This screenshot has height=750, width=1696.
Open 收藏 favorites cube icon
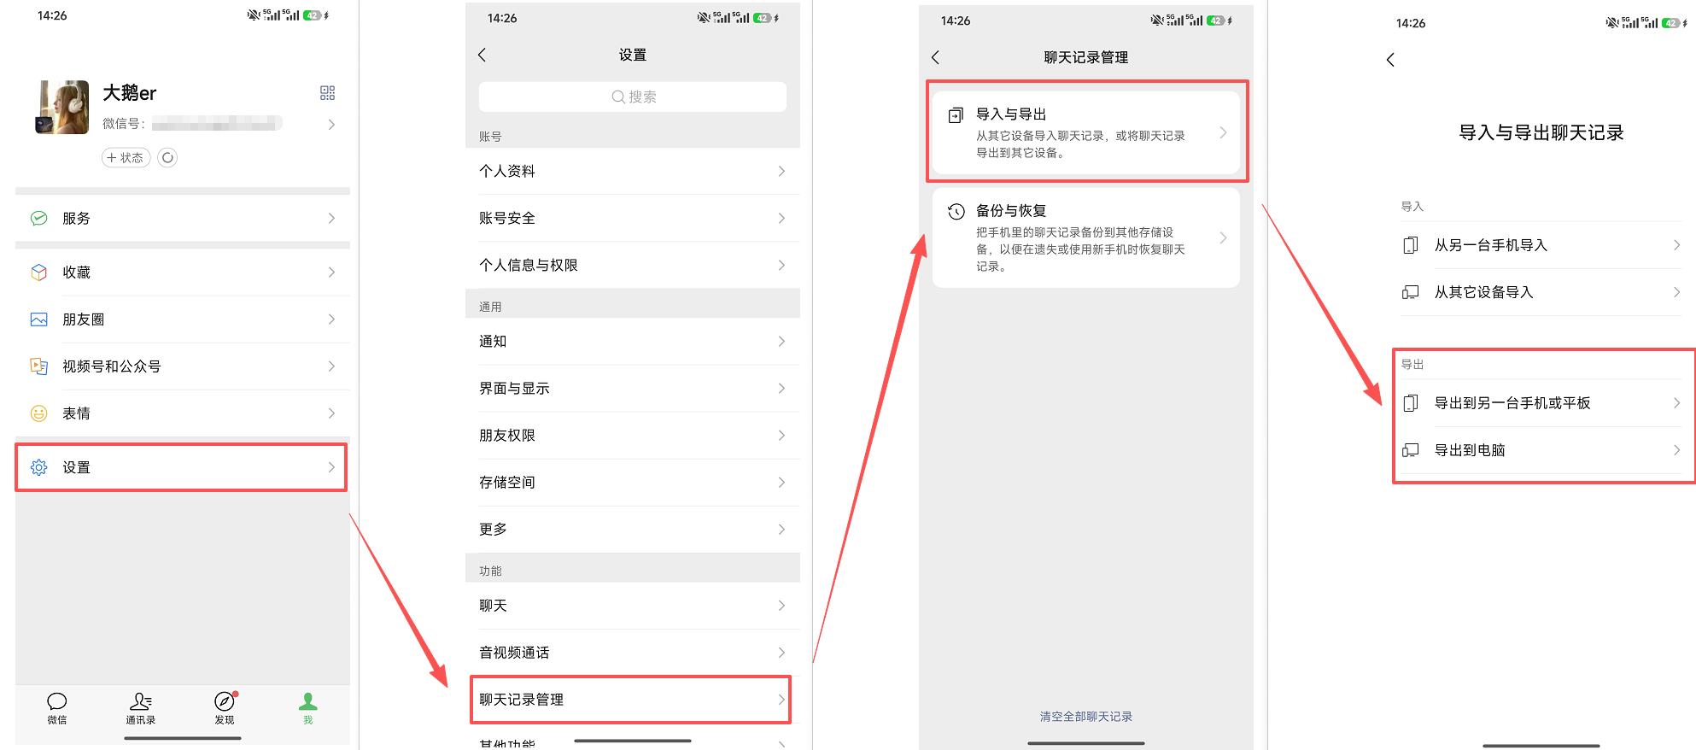click(x=39, y=272)
